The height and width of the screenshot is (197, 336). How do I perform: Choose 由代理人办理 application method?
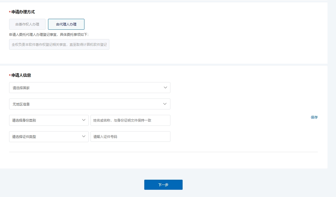(66, 24)
